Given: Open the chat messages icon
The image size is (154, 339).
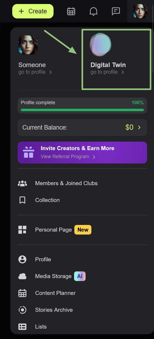Looking at the screenshot, I should pos(116,11).
